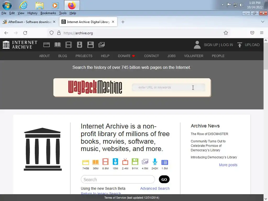The image size is (268, 201).
Task: Click the Wayback Machine logo
Action: 95,87
